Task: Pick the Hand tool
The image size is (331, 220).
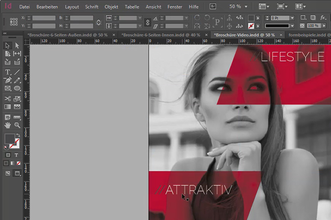Action: click(x=8, y=125)
